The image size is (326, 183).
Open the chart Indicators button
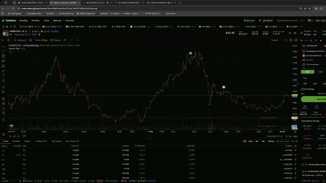pos(20,40)
